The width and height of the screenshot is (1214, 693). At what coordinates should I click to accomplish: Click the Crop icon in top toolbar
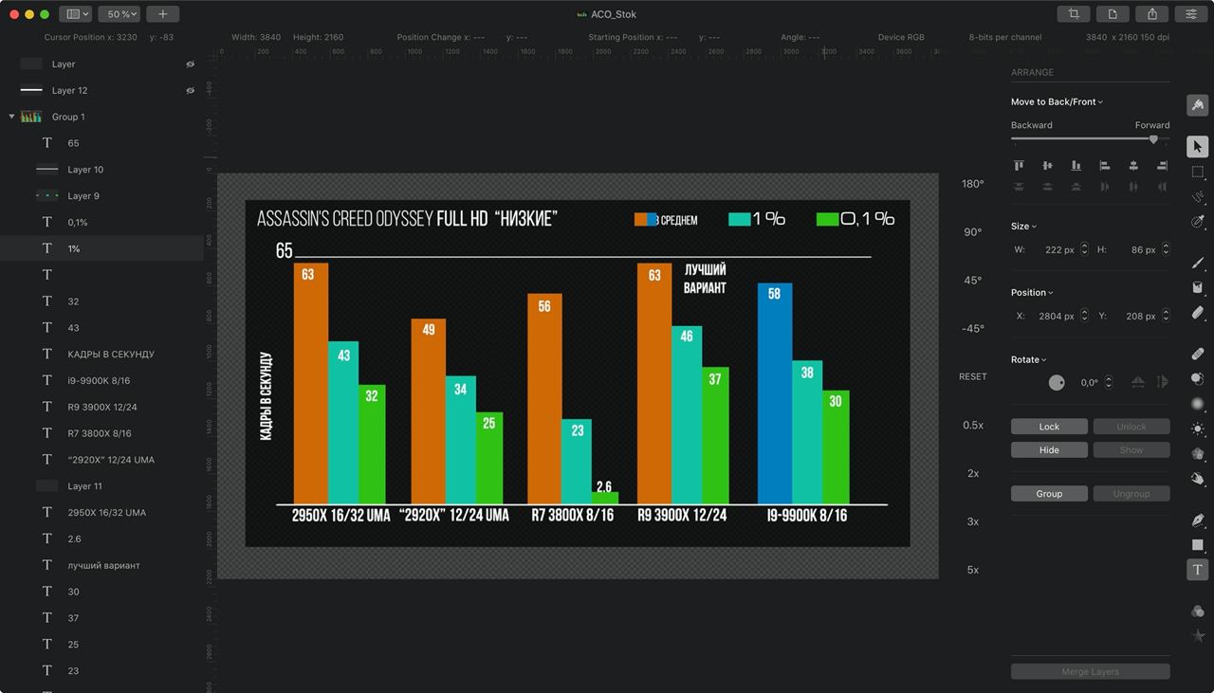click(x=1074, y=14)
